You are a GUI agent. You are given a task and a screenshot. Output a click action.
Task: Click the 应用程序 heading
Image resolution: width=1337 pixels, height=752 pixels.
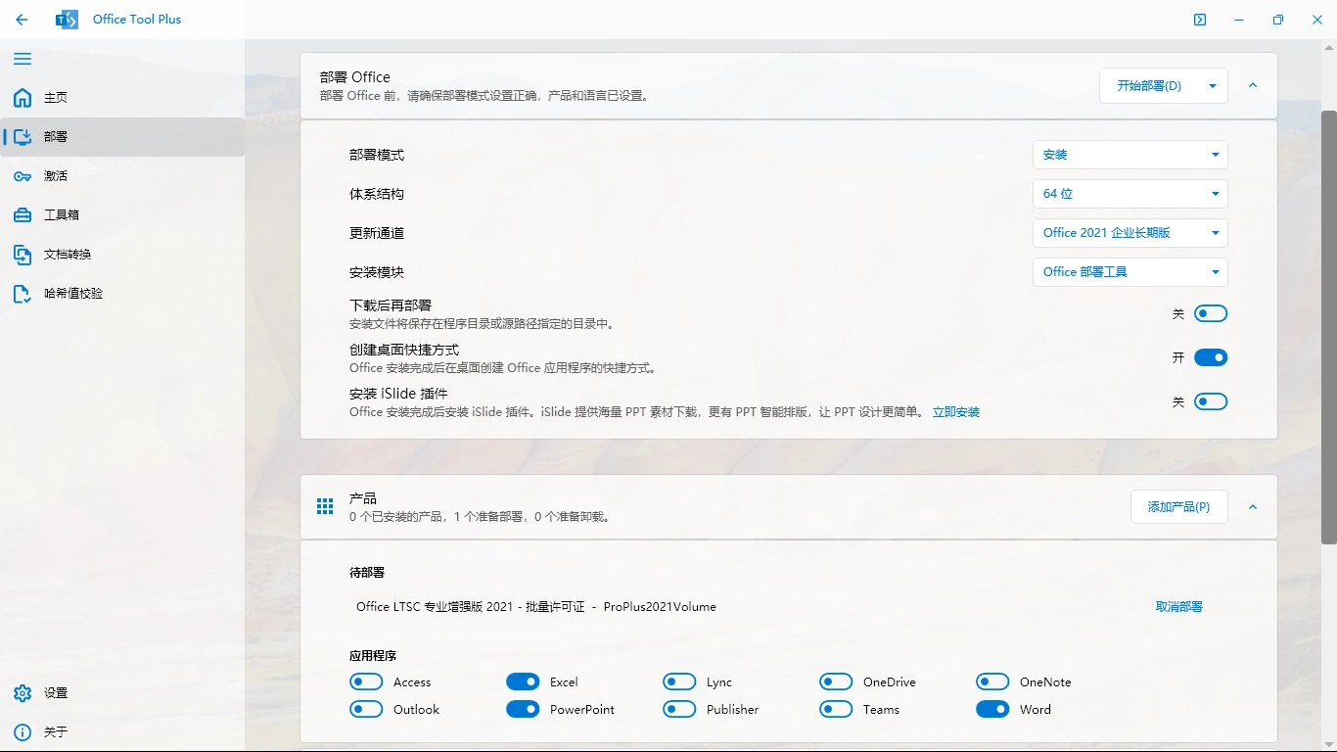(x=373, y=656)
